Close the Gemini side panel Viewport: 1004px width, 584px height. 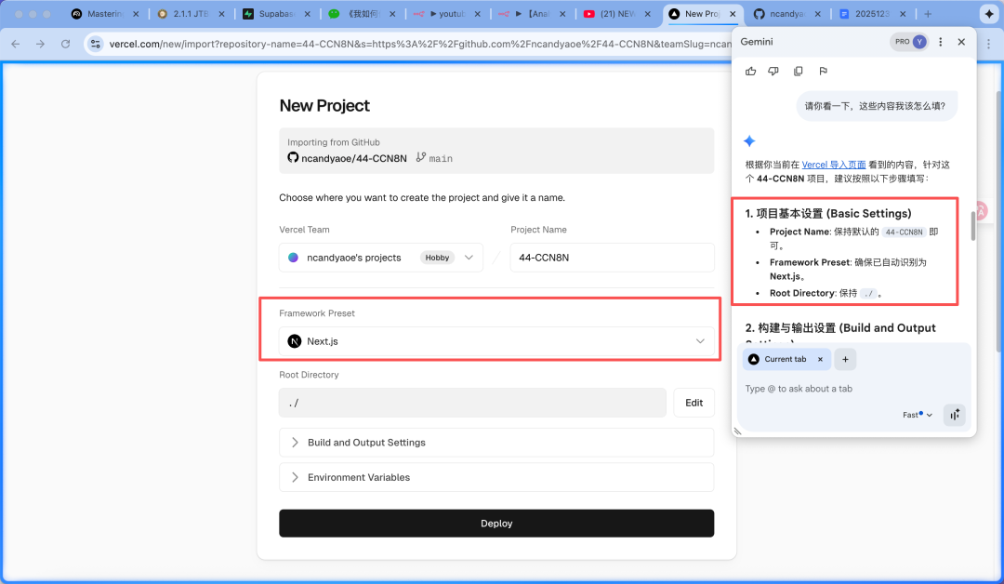point(961,42)
